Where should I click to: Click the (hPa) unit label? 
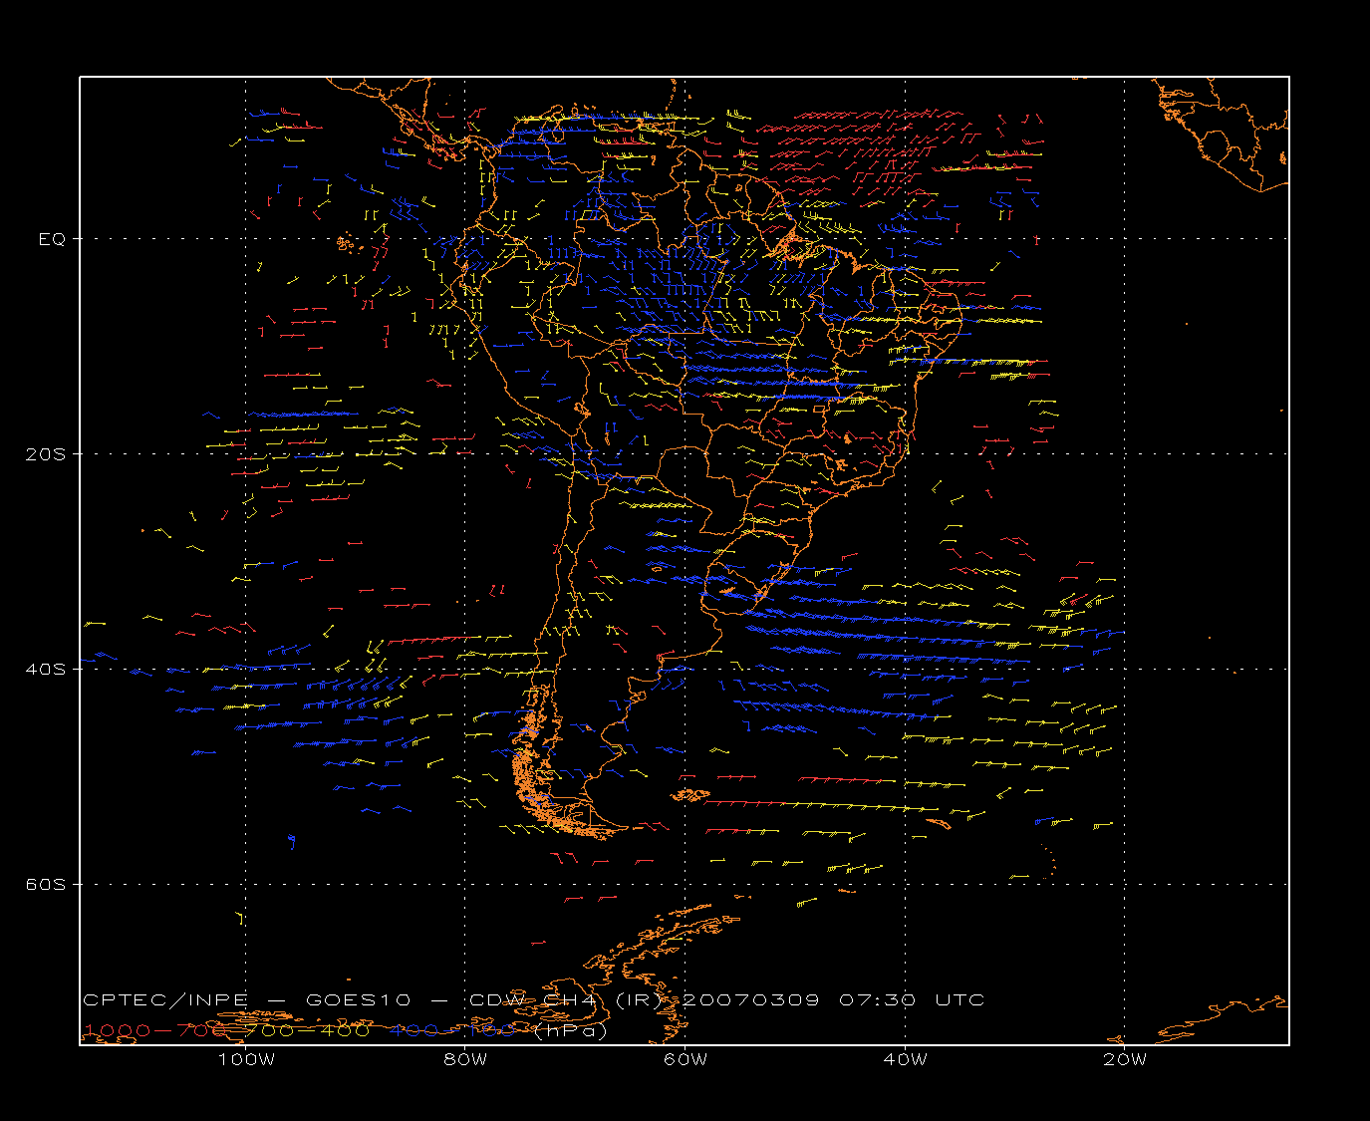571,1031
